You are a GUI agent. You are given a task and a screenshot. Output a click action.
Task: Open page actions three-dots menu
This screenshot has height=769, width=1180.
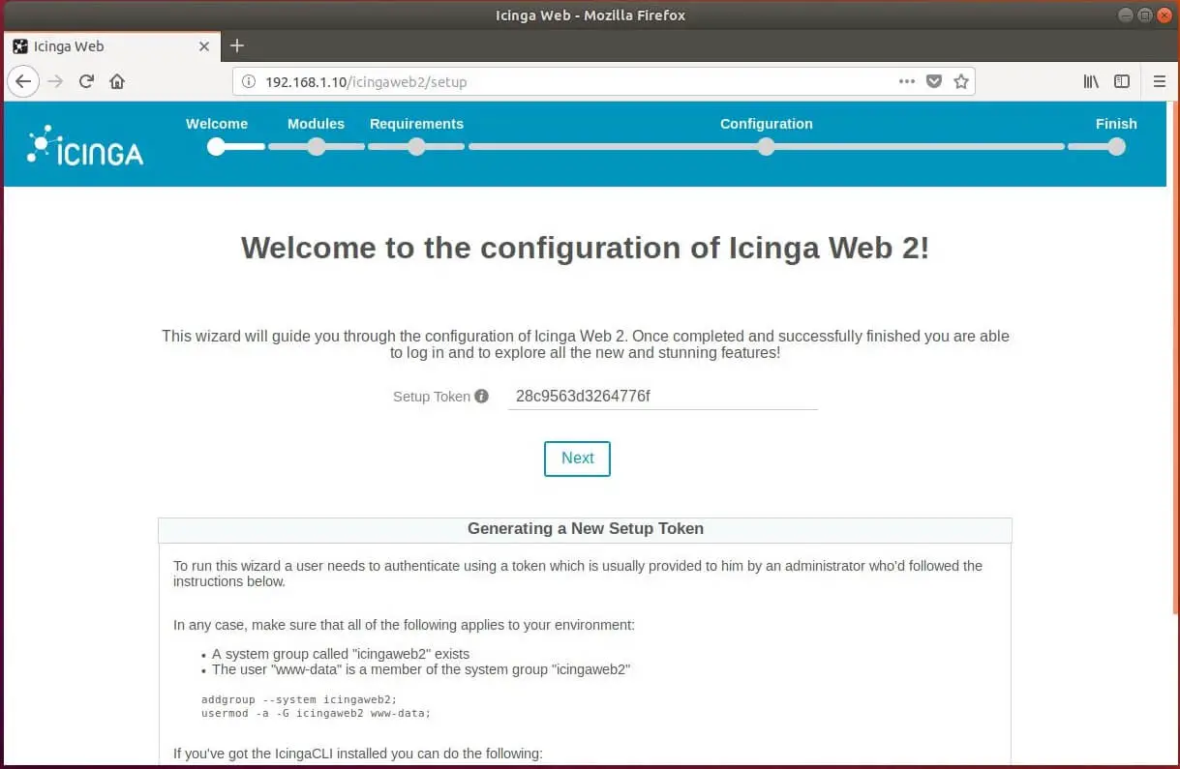pyautogui.click(x=907, y=82)
